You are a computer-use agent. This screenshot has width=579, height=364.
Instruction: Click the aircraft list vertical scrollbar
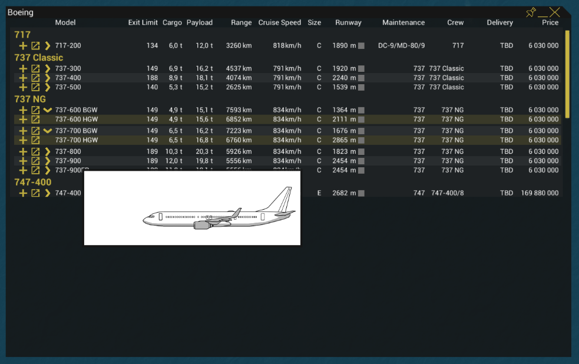tap(567, 75)
